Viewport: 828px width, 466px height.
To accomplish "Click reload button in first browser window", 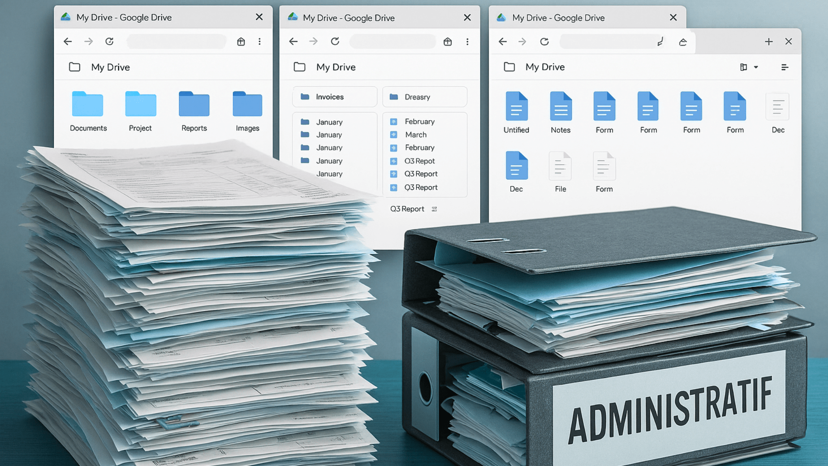I will pyautogui.click(x=110, y=41).
